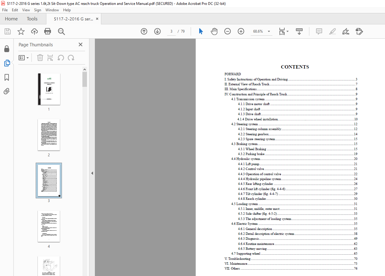Close the Page Thumbnails panel
This screenshot has height=276, width=385.
click(x=81, y=44)
